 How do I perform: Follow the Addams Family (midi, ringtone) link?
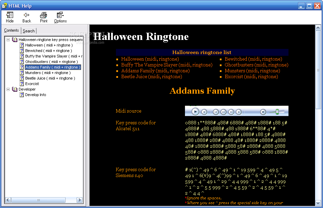[x=155, y=71]
